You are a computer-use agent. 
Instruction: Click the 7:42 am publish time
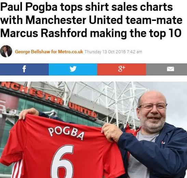pyautogui.click(x=135, y=52)
